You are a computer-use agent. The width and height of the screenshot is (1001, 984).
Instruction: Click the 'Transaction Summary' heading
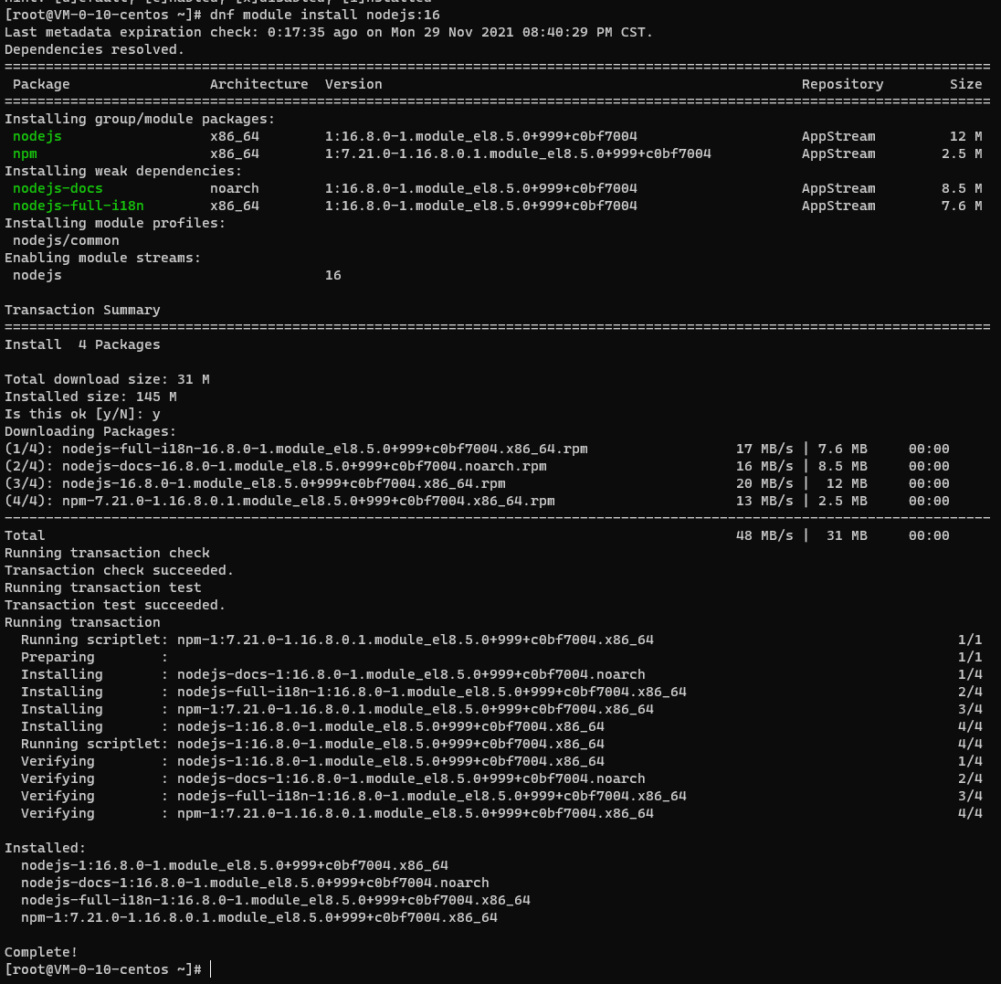pyautogui.click(x=82, y=310)
